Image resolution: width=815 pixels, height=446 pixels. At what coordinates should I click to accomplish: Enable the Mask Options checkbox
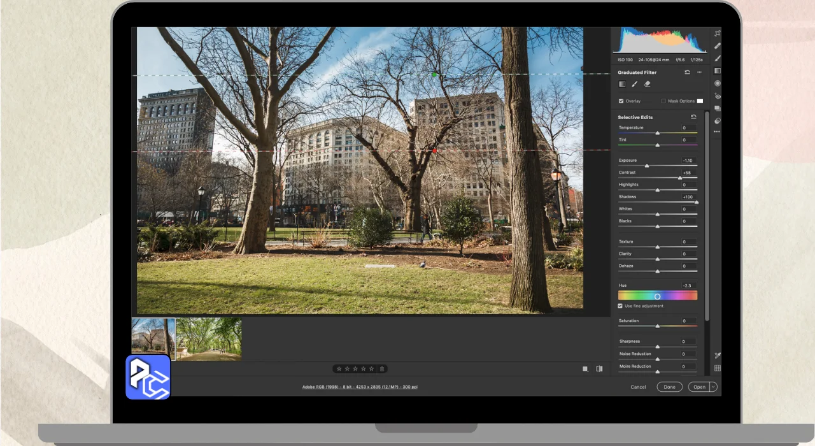pyautogui.click(x=663, y=101)
